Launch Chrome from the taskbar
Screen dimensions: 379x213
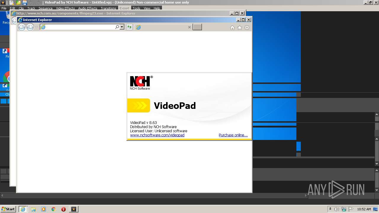click(x=54, y=209)
